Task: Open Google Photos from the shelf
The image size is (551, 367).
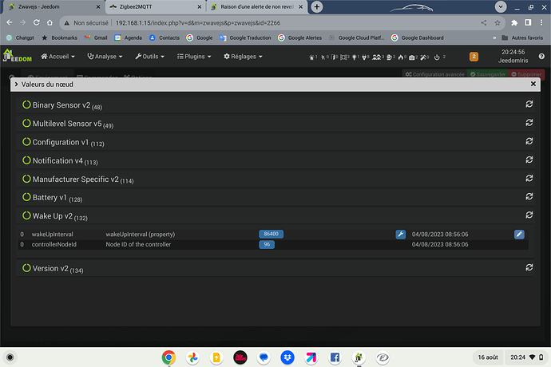Action: (192, 357)
